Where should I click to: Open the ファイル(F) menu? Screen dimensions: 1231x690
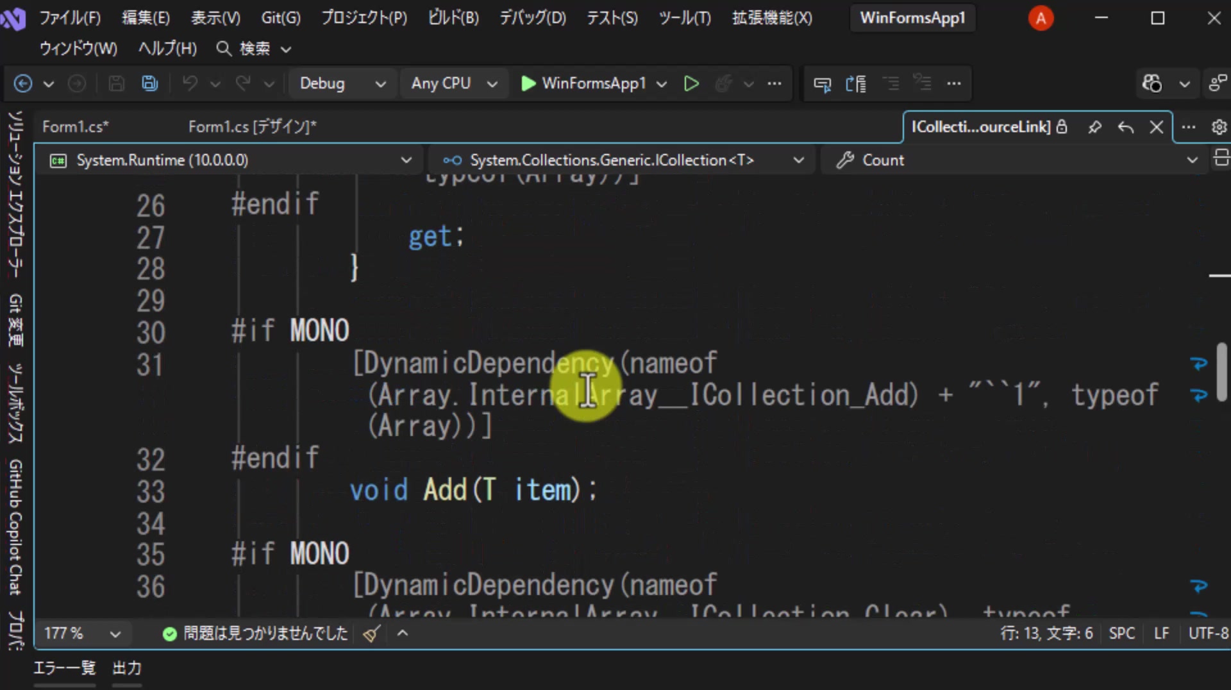(70, 18)
